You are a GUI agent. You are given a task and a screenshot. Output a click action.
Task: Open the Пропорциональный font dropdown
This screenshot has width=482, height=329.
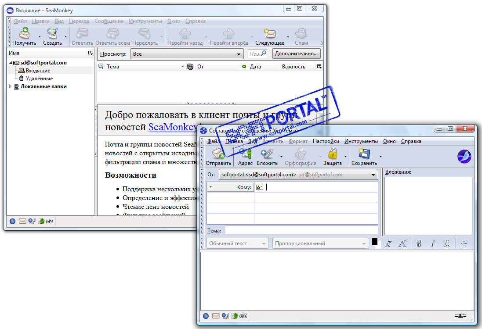click(x=320, y=243)
